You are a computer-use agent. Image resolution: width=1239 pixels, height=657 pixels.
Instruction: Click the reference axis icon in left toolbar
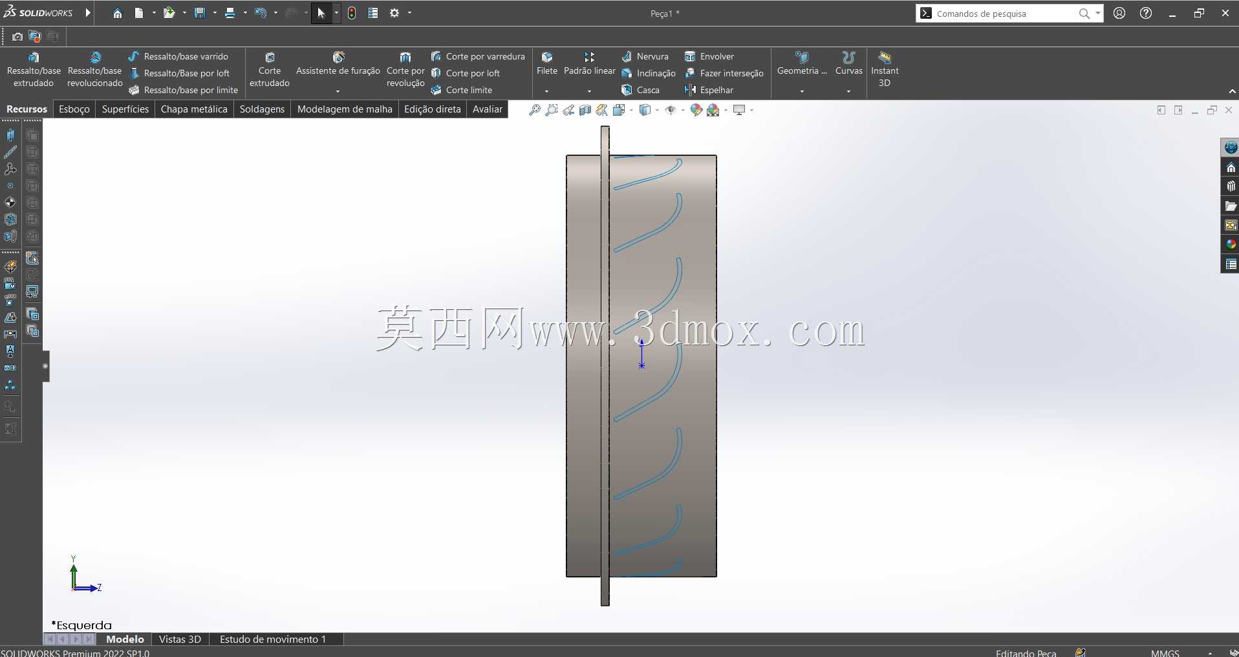(10, 152)
